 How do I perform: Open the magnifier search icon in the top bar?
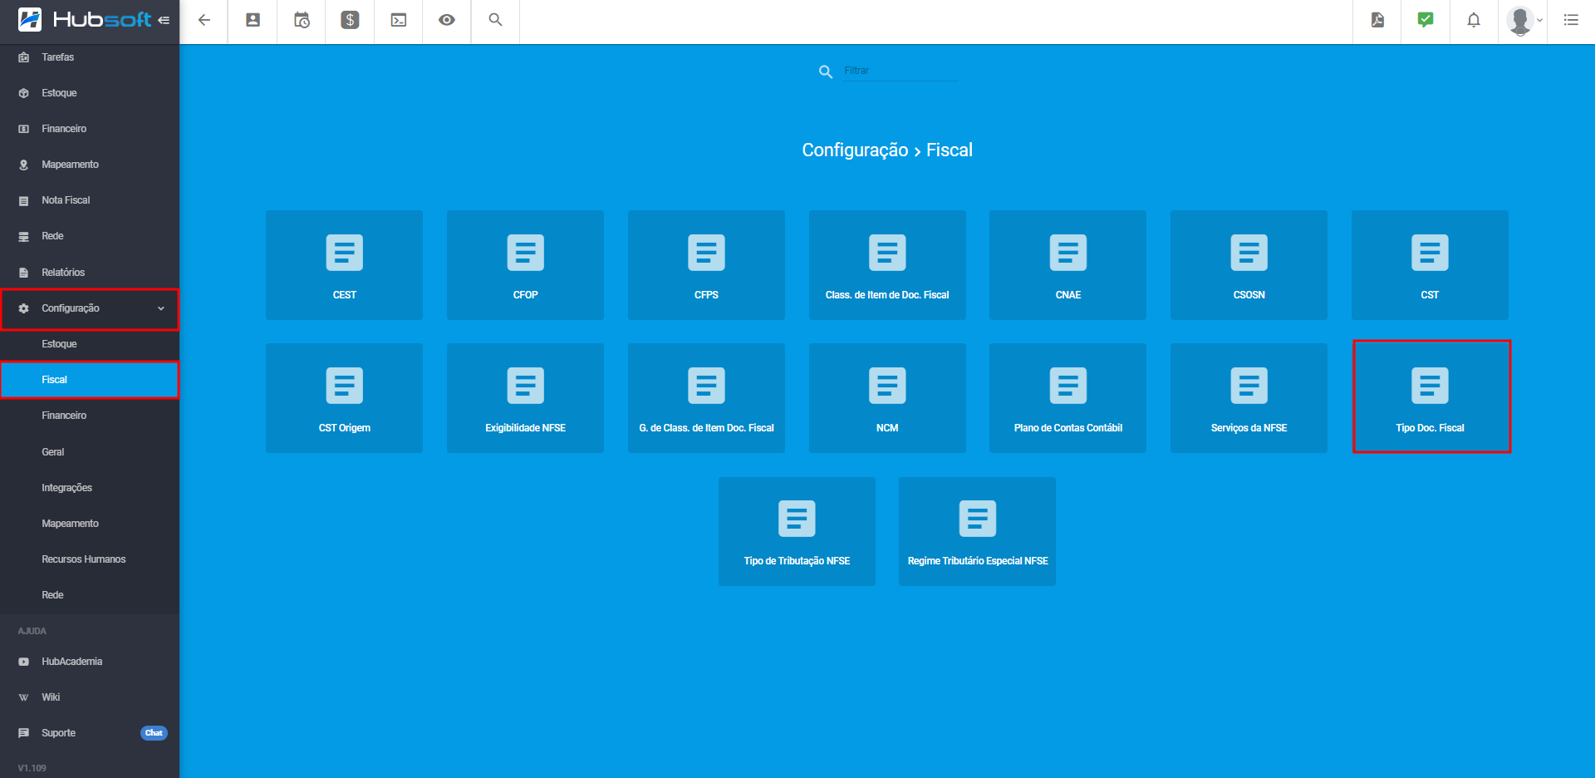pos(495,20)
